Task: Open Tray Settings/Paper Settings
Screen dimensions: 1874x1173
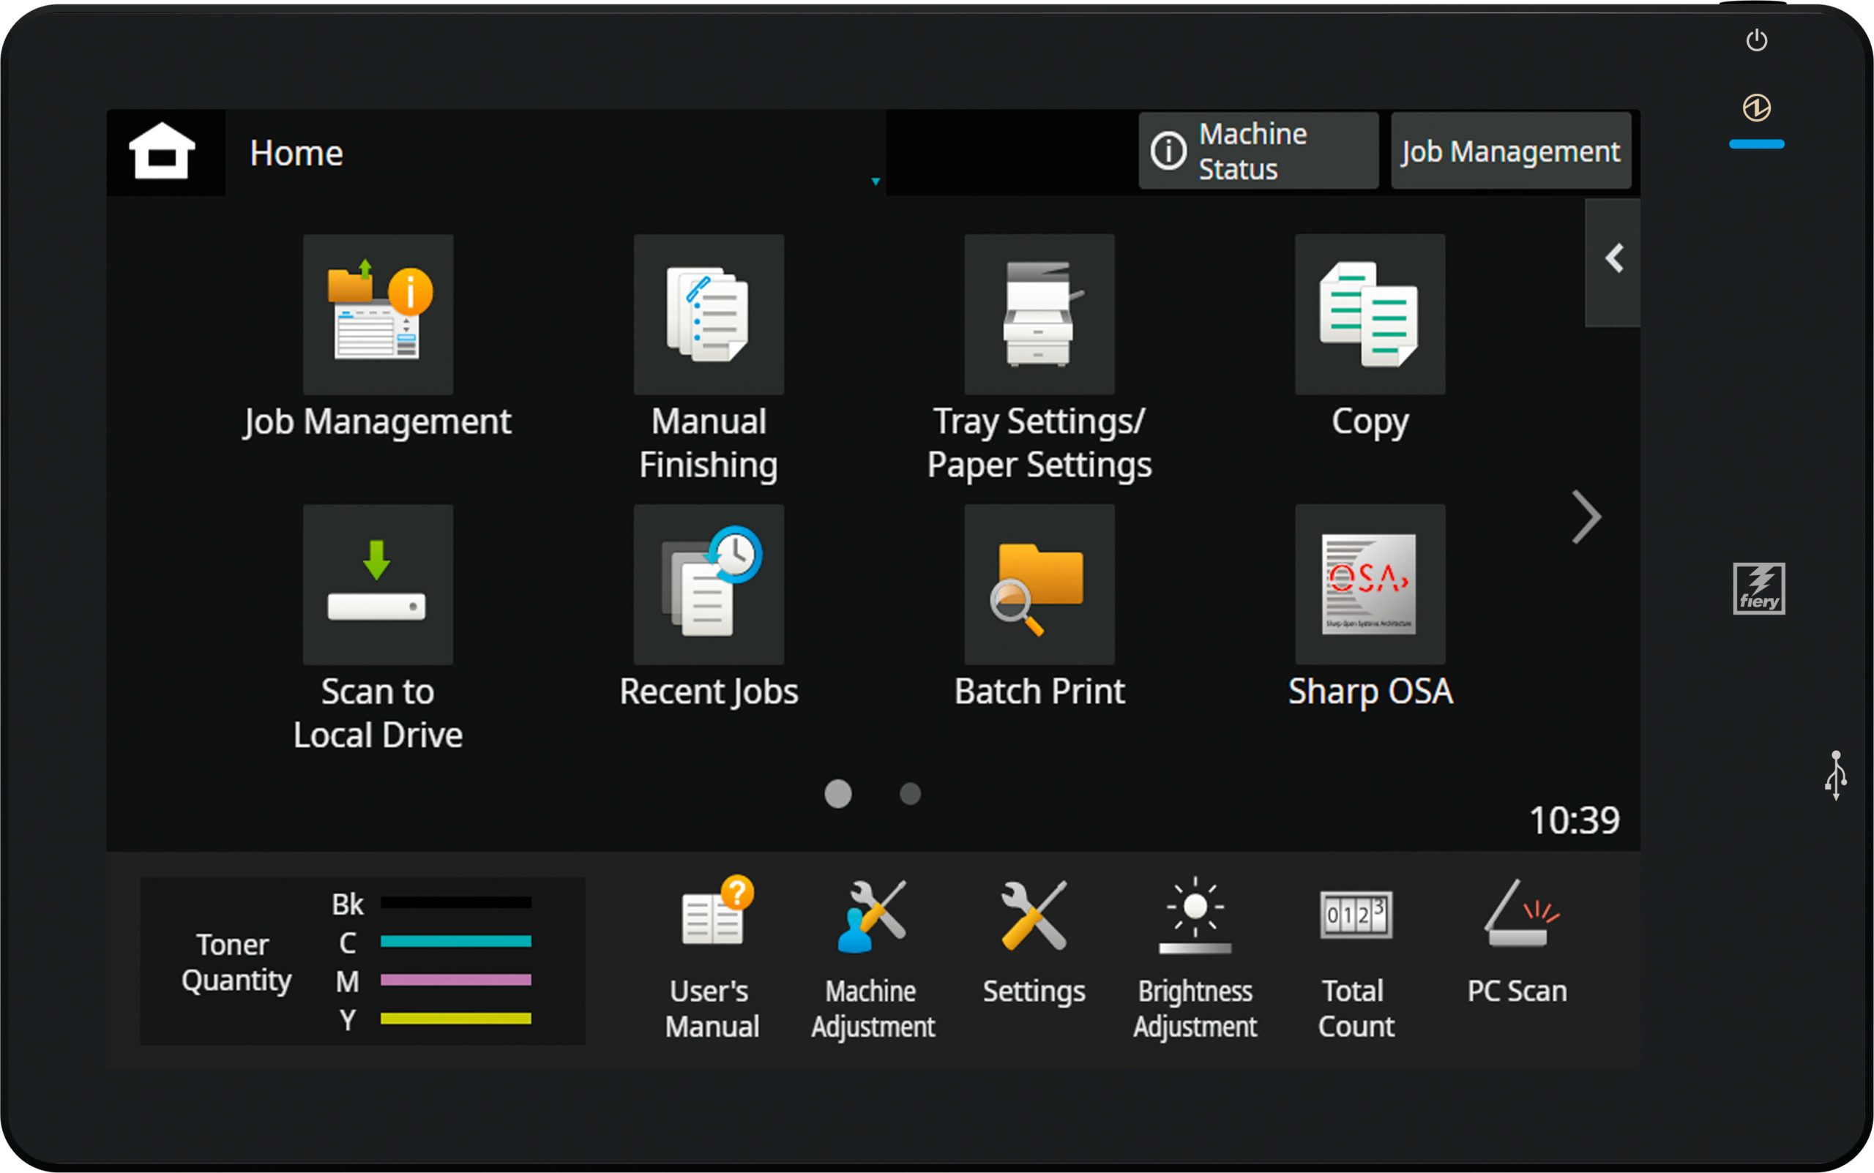Action: (1039, 314)
